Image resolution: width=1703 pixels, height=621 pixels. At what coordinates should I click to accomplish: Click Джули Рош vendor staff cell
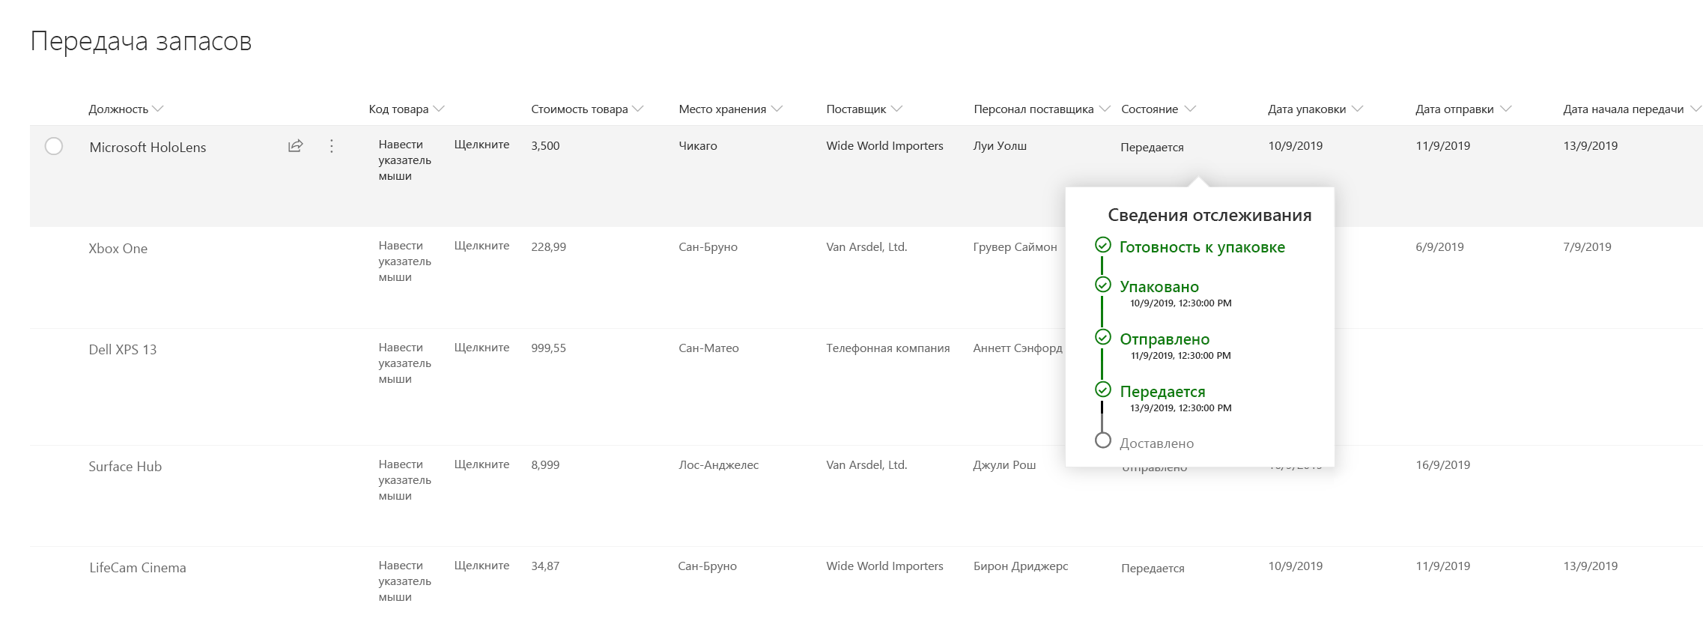coord(1004,465)
